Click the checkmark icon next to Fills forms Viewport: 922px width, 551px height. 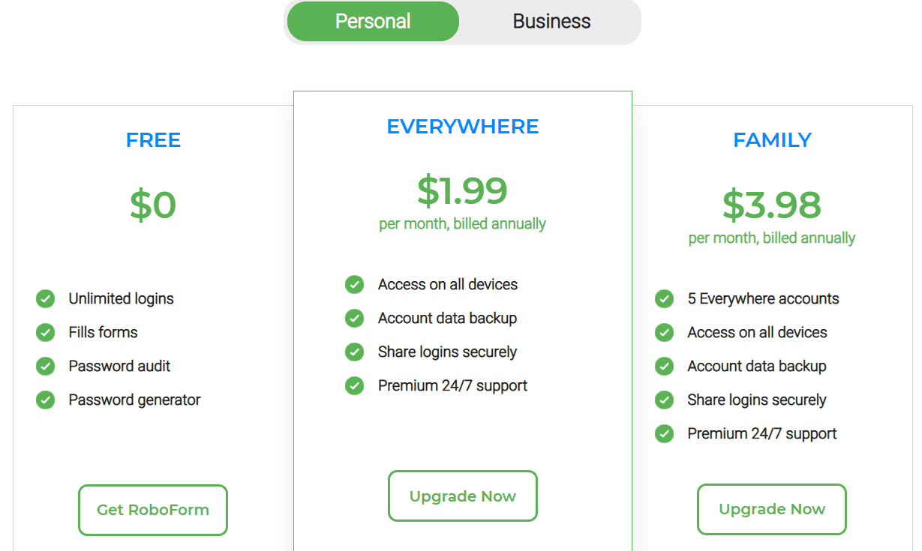coord(46,333)
